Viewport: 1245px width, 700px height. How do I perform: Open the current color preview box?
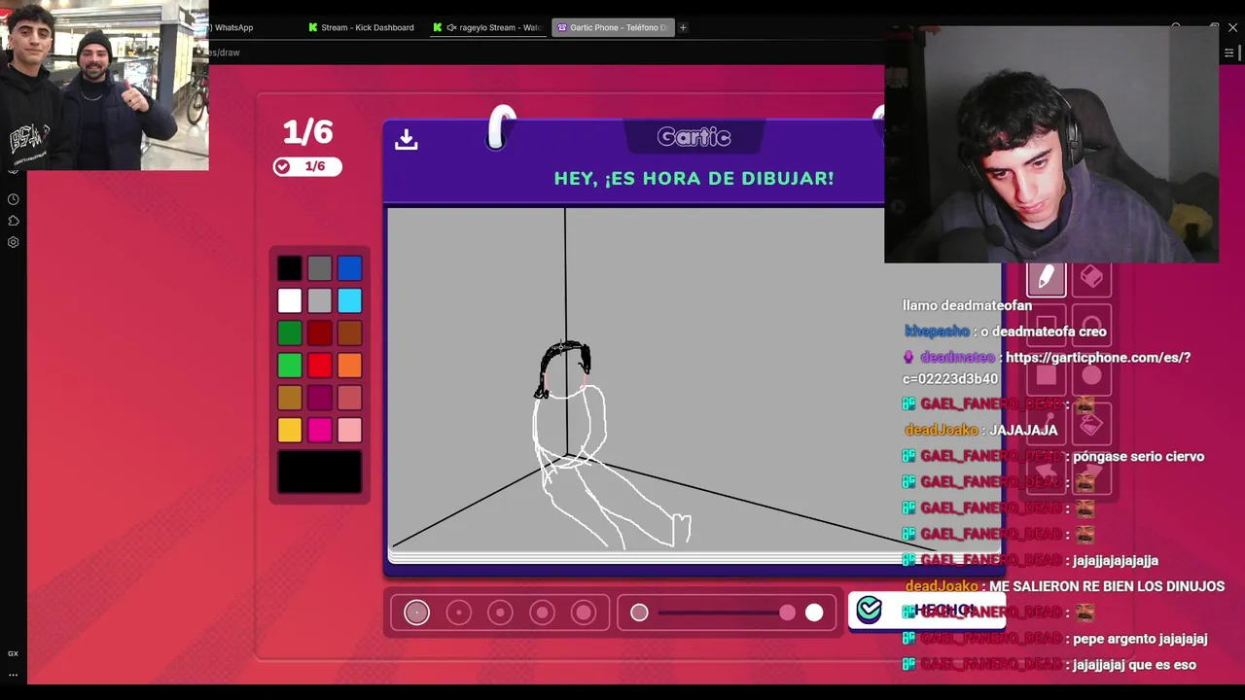pos(320,472)
